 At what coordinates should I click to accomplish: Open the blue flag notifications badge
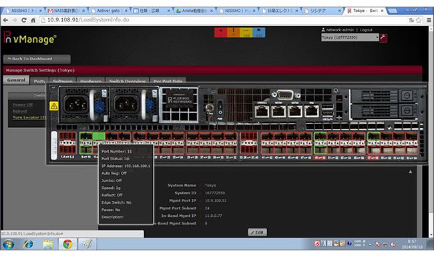259,33
